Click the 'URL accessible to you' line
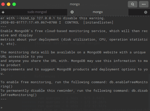Viewport: 150px width, 111px height. click(x=22, y=57)
